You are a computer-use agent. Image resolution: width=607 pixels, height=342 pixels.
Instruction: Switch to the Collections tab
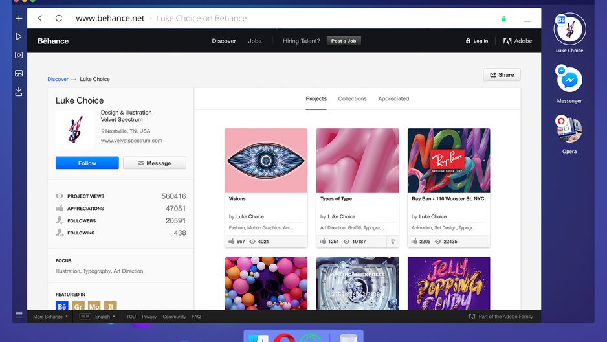click(352, 98)
